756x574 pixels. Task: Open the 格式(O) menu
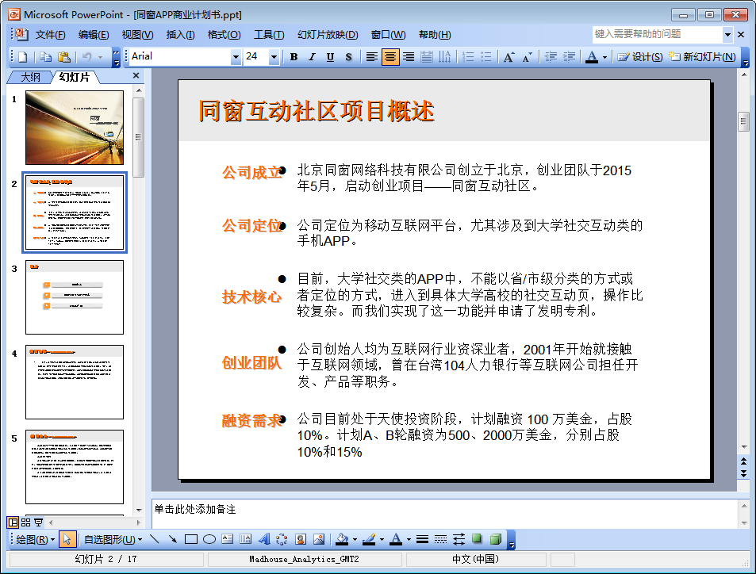[224, 35]
